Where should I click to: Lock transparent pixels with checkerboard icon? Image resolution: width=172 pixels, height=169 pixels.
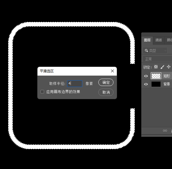(x=156, y=67)
